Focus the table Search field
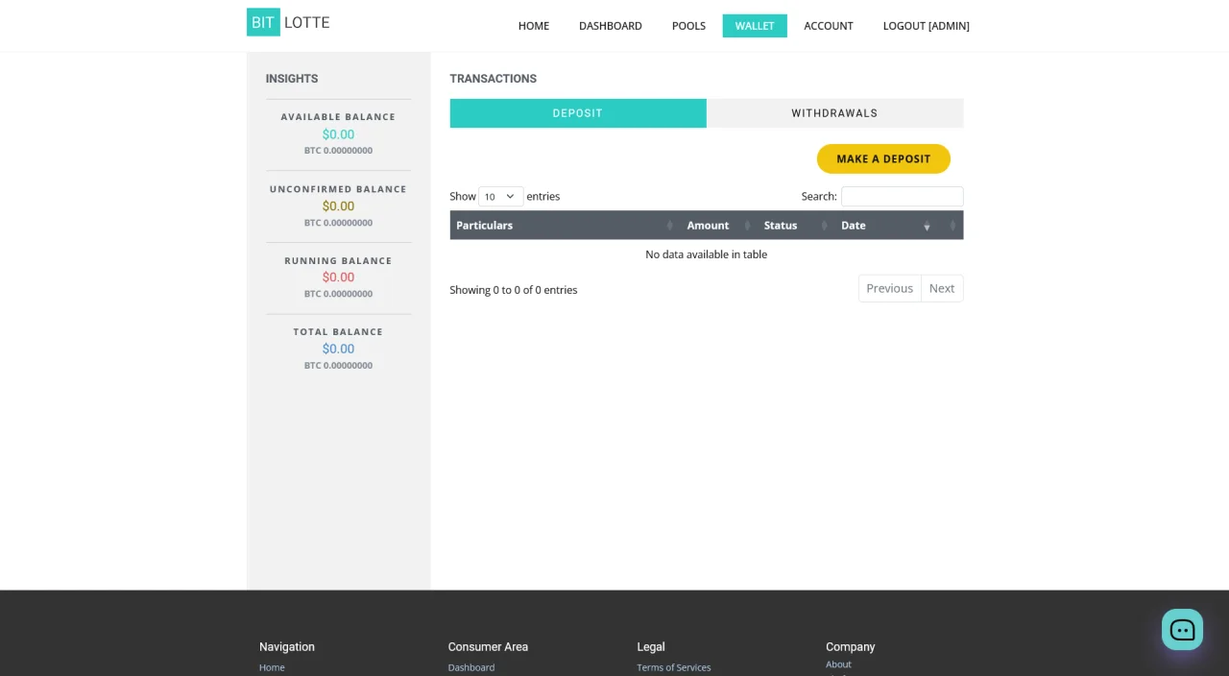The width and height of the screenshot is (1229, 676). coord(902,196)
